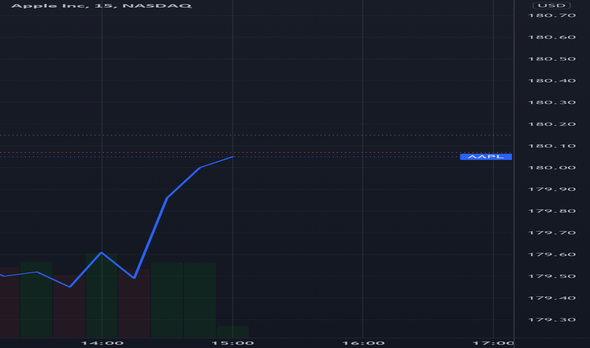Click the 179.30 price label
The image size is (590, 348).
[552, 320]
